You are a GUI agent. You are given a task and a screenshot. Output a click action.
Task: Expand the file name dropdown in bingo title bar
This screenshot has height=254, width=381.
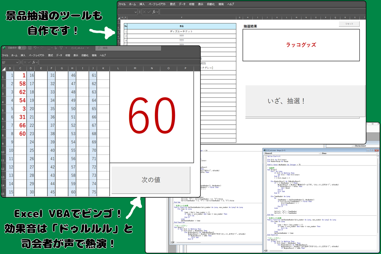88,48
